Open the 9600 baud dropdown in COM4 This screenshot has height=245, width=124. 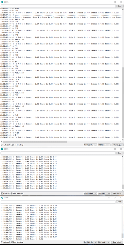[x=104, y=193]
